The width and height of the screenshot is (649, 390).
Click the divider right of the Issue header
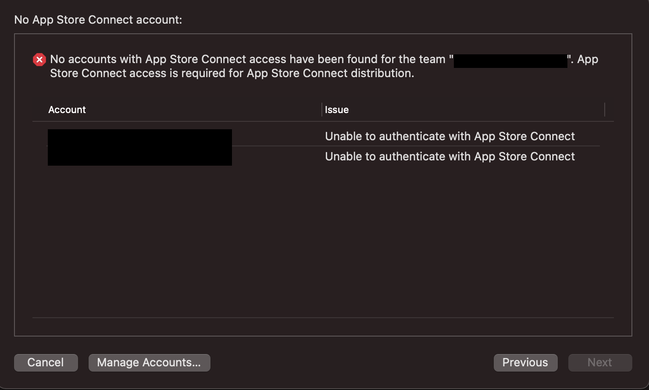click(605, 110)
